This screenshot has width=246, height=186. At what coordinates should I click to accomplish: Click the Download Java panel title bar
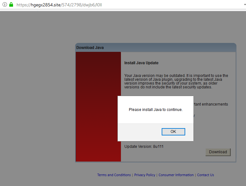coord(156,48)
